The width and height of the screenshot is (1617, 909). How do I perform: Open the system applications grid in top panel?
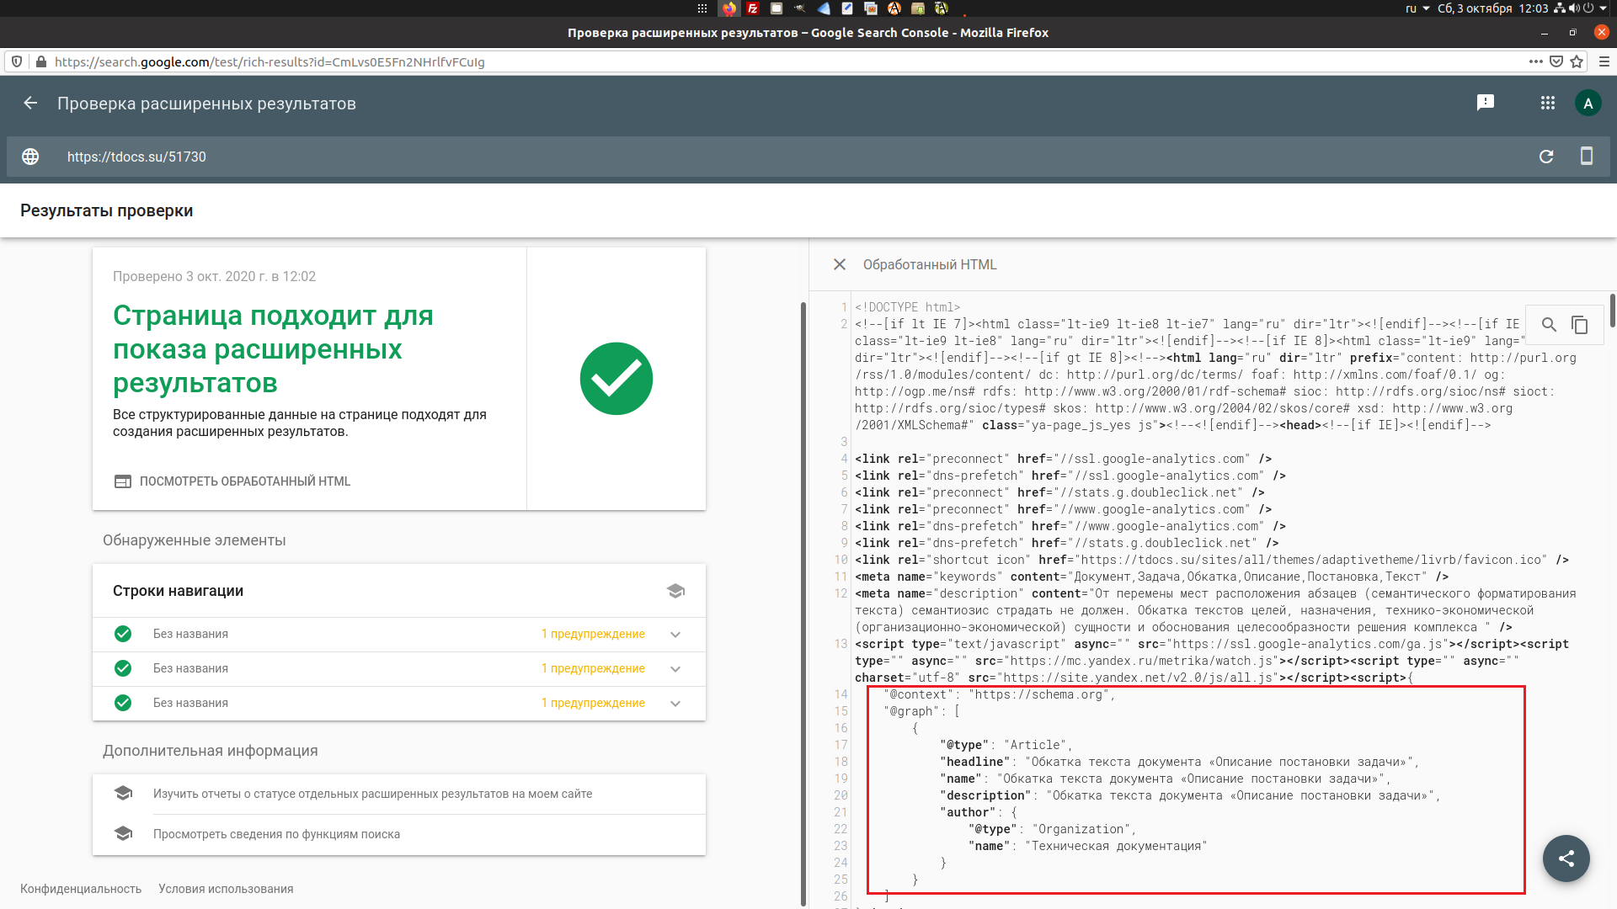[702, 8]
